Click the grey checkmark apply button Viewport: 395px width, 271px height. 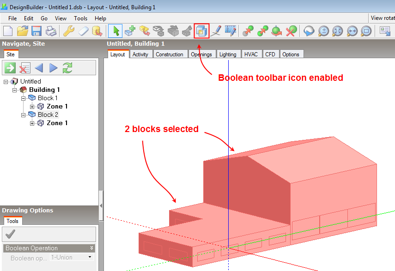(x=10, y=234)
